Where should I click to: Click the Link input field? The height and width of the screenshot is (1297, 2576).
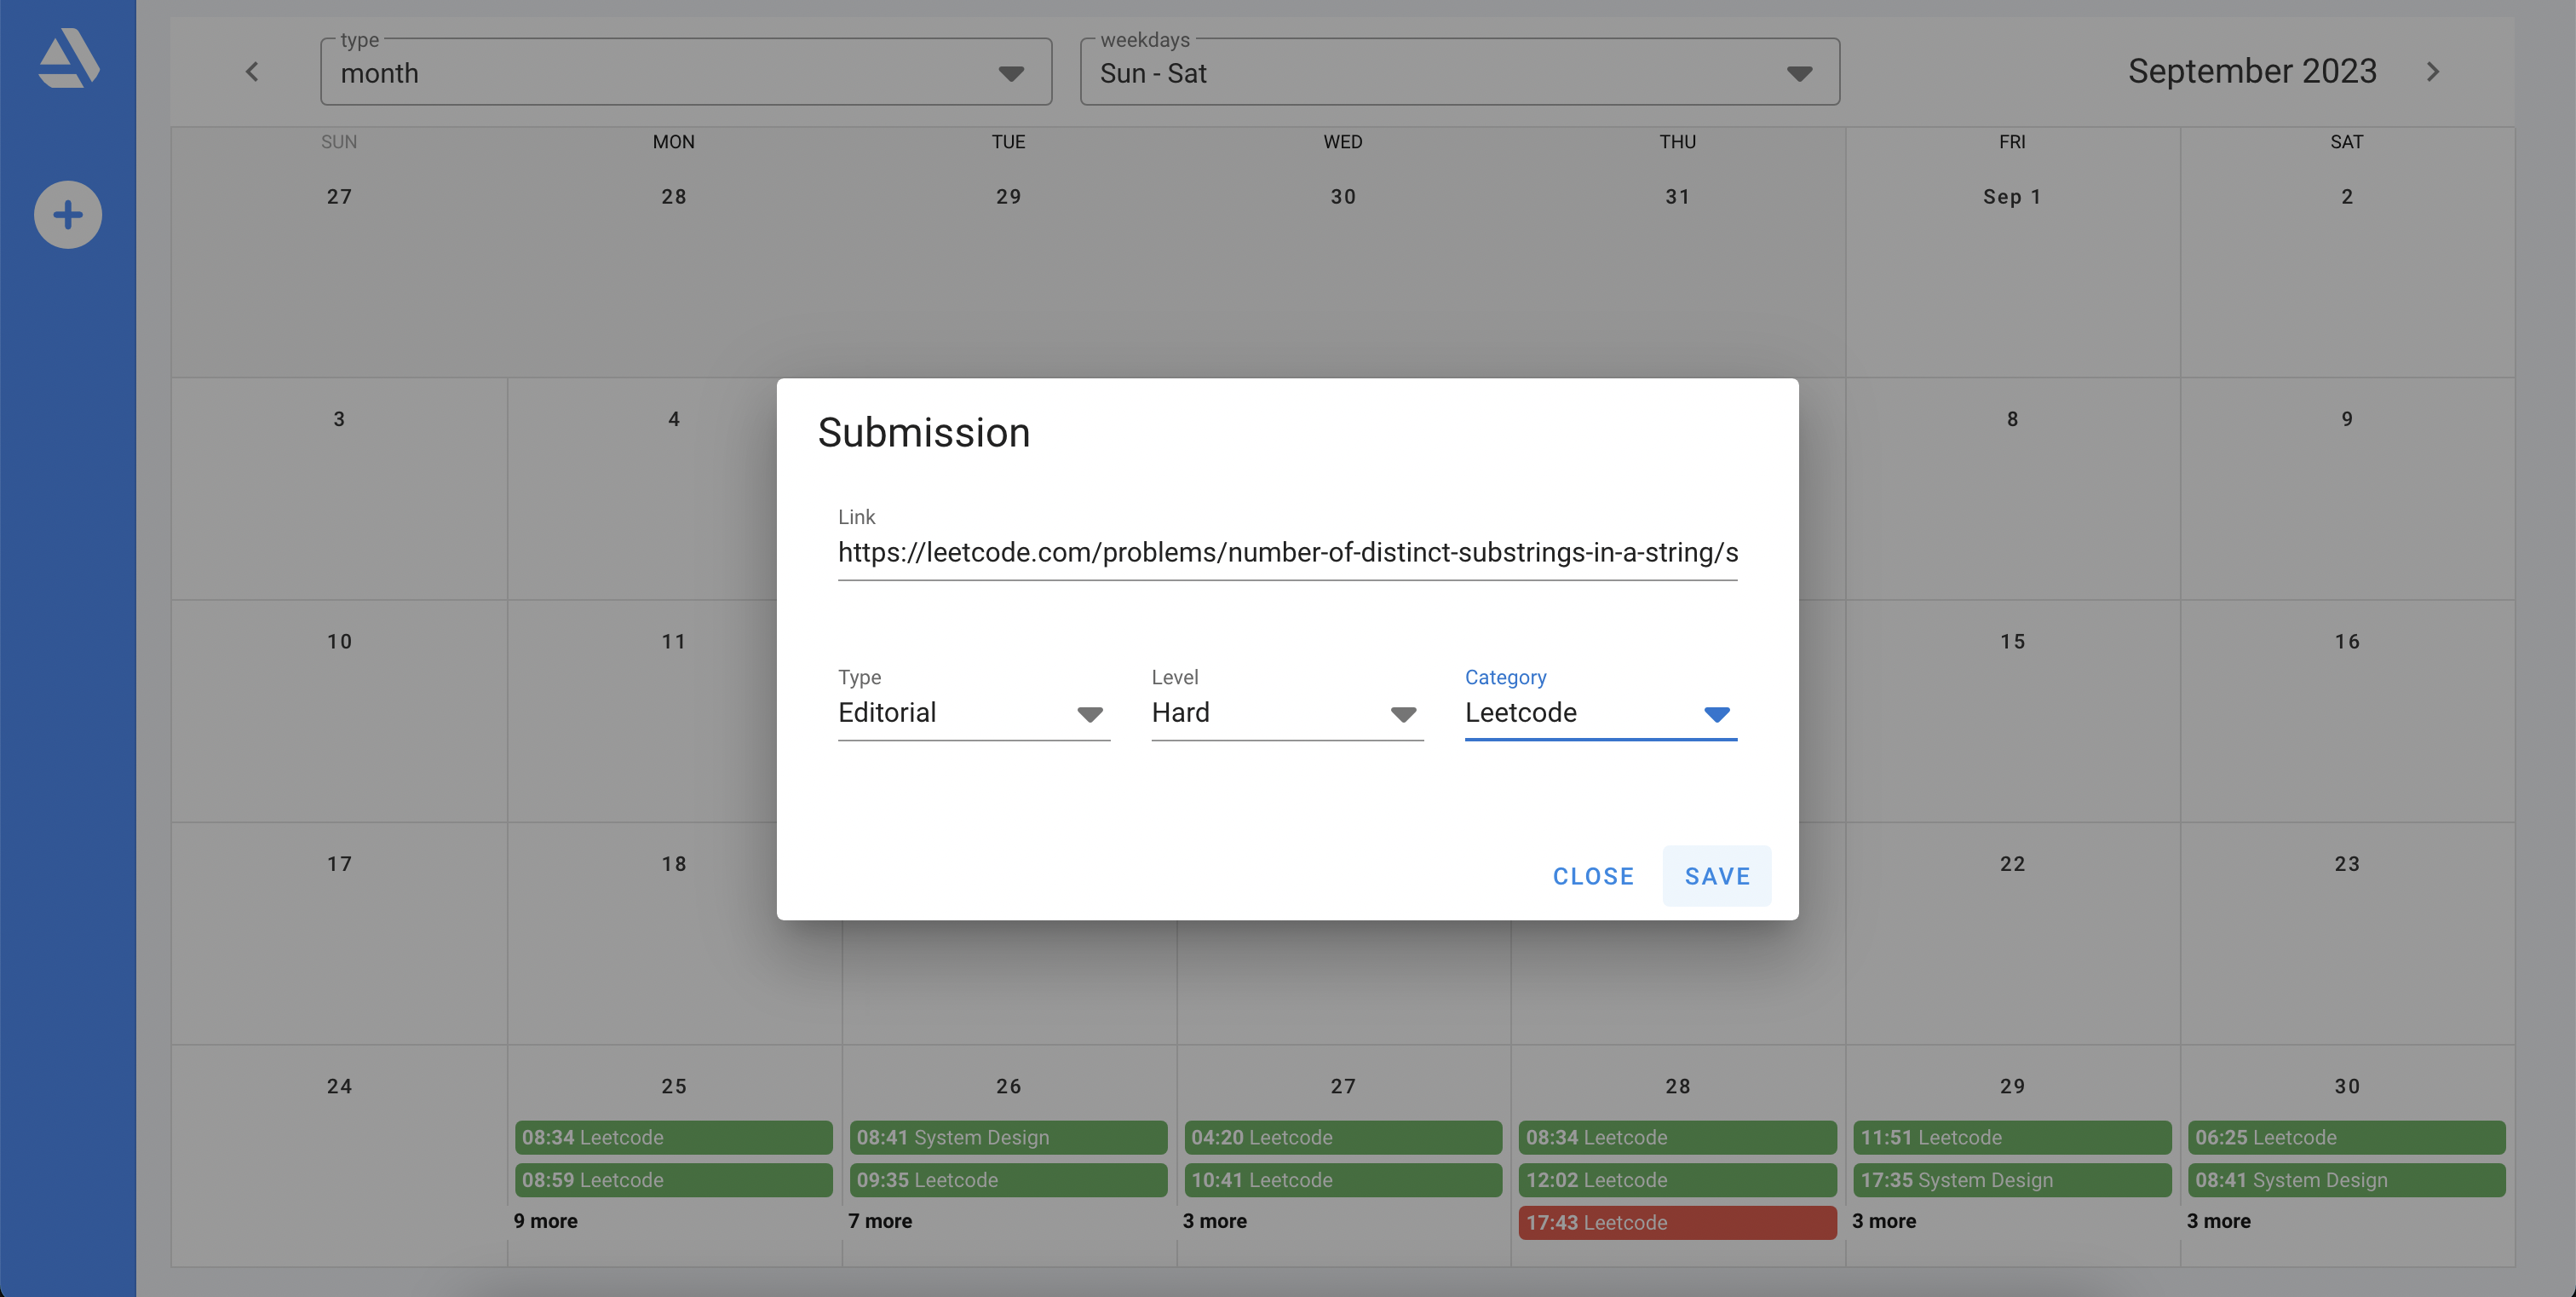1287,552
